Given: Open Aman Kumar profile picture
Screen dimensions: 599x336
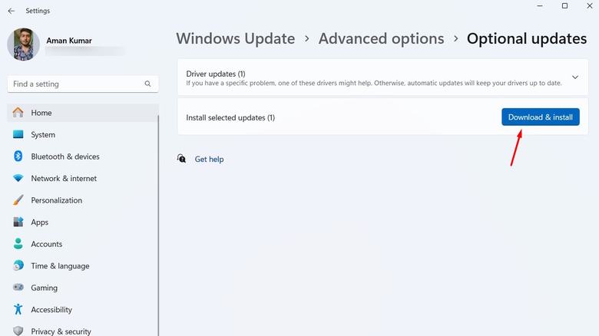Looking at the screenshot, I should [x=24, y=45].
